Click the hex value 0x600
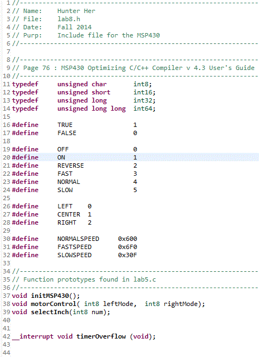 coord(127,239)
